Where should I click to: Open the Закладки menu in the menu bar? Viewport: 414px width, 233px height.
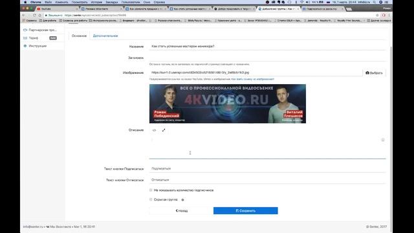point(112,2)
